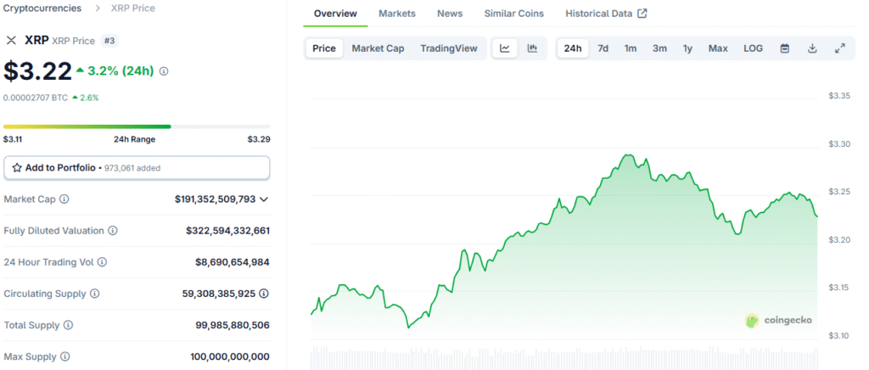869x370 pixels.
Task: Select the line chart view icon
Action: [504, 48]
